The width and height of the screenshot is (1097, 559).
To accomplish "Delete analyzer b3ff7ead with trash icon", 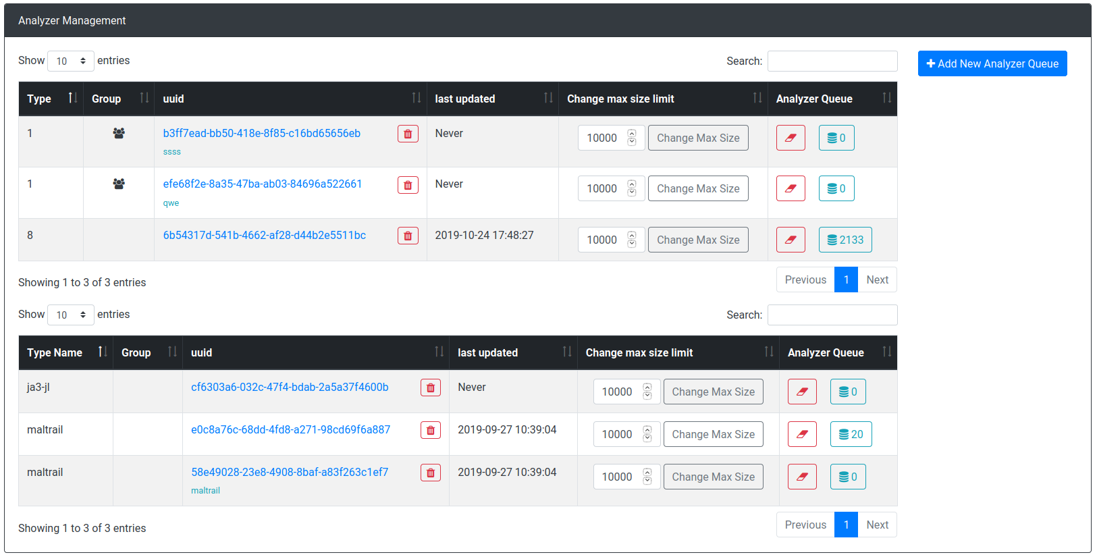I will 408,134.
